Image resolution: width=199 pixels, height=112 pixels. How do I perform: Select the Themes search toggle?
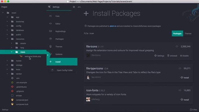[188, 34]
